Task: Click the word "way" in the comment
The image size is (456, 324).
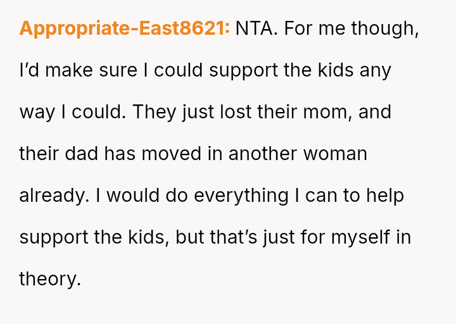Action: tap(37, 112)
